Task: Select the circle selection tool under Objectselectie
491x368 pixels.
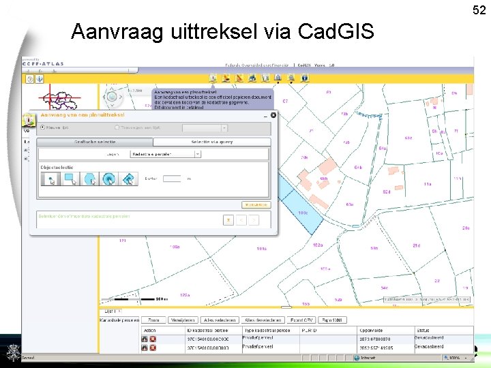Action: pyautogui.click(x=109, y=179)
